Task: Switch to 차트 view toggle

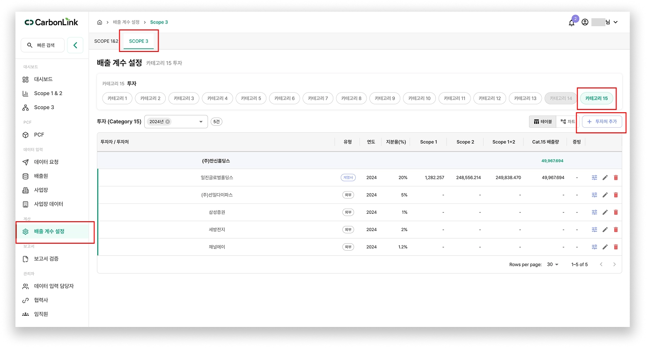Action: pos(568,122)
